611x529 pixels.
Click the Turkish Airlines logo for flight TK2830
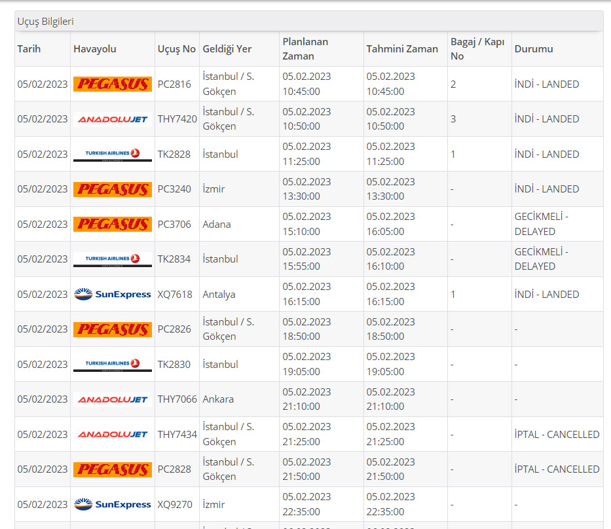click(x=113, y=365)
